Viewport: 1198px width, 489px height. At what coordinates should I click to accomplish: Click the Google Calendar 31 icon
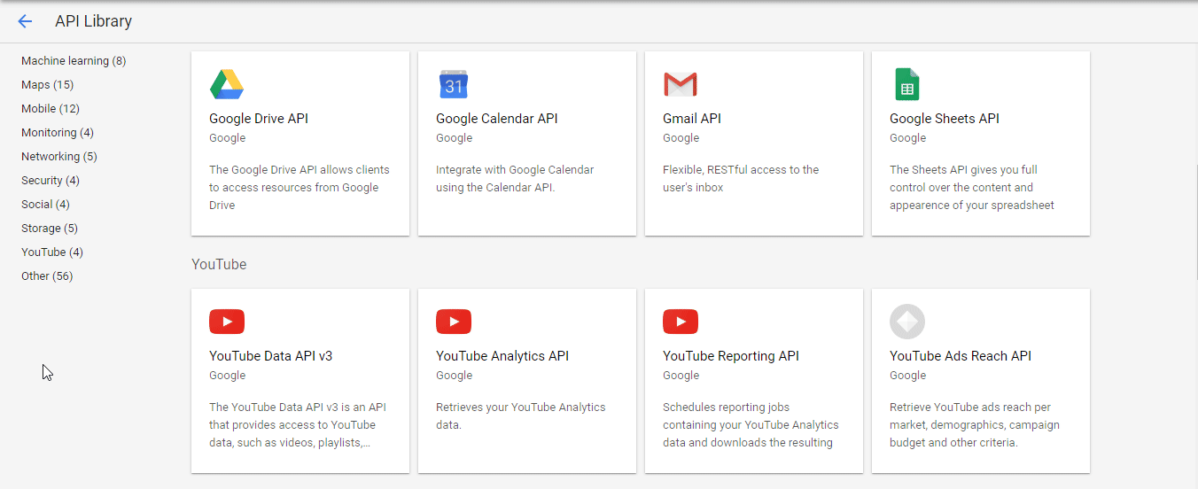(x=454, y=84)
